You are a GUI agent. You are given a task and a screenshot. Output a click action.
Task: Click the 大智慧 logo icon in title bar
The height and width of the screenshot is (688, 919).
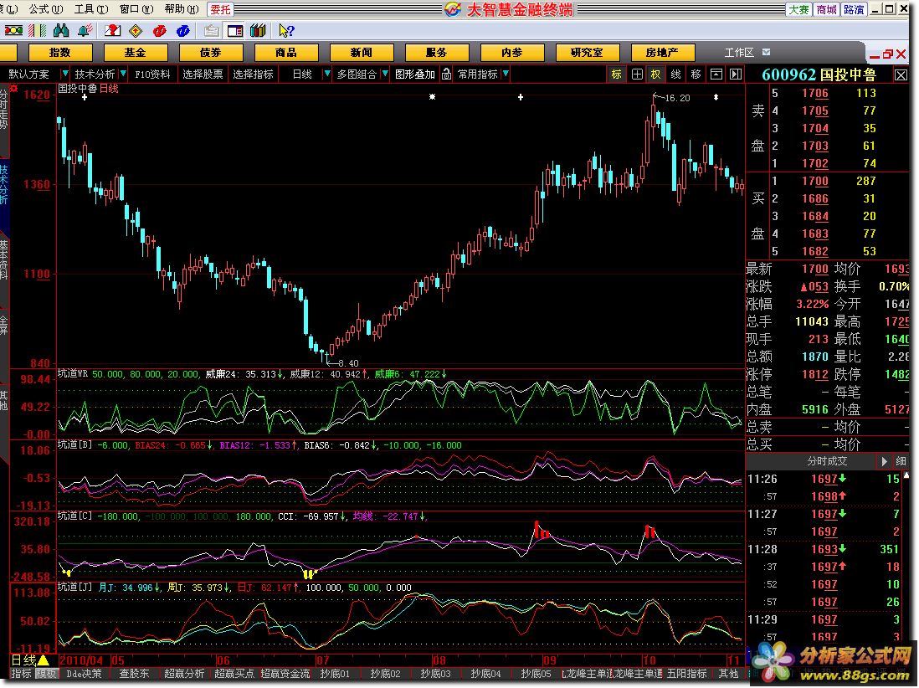coord(453,9)
